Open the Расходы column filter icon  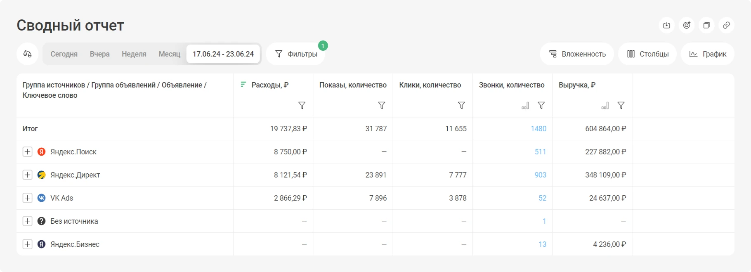tap(302, 106)
